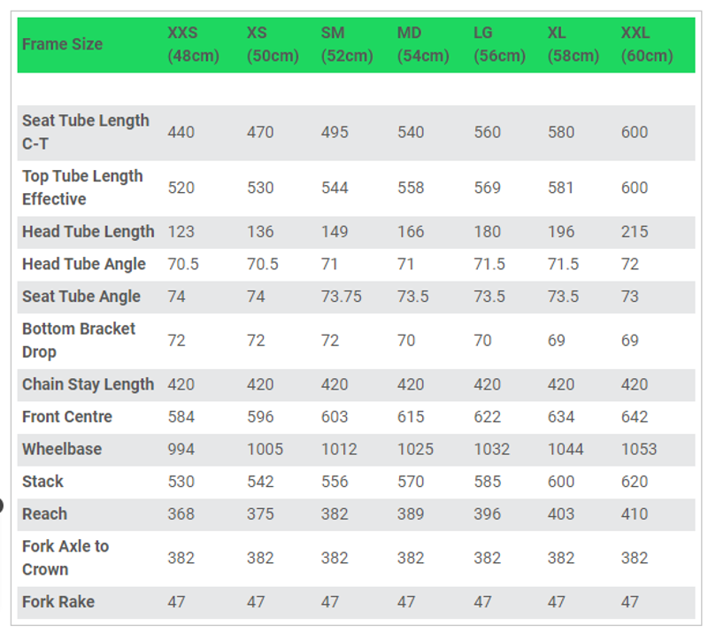Select the Wheelbase row label
The height and width of the screenshot is (641, 708).
(62, 449)
